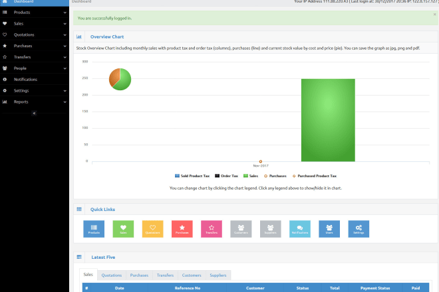Switch to the Customers tab
Screen dimensions: 439x292
click(x=192, y=275)
